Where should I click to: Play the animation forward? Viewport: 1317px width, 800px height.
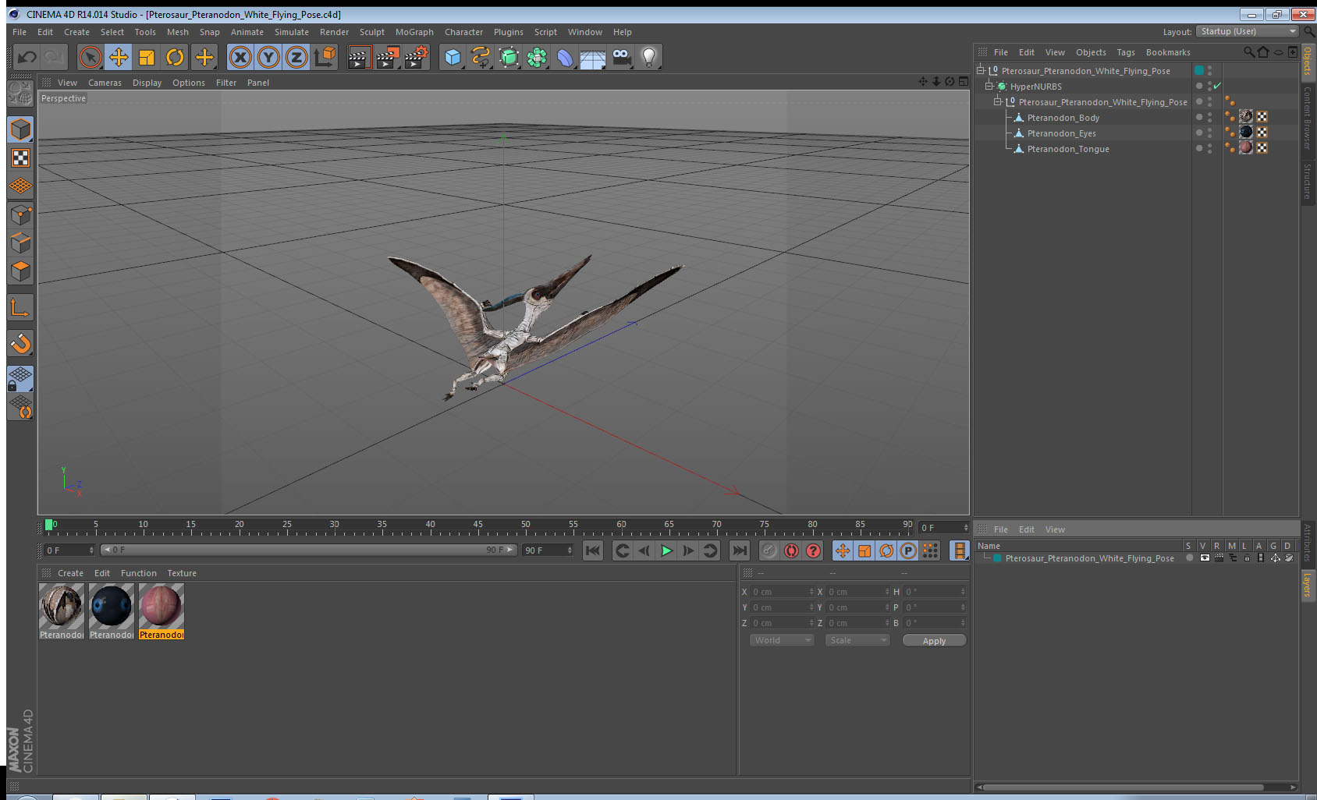point(666,550)
